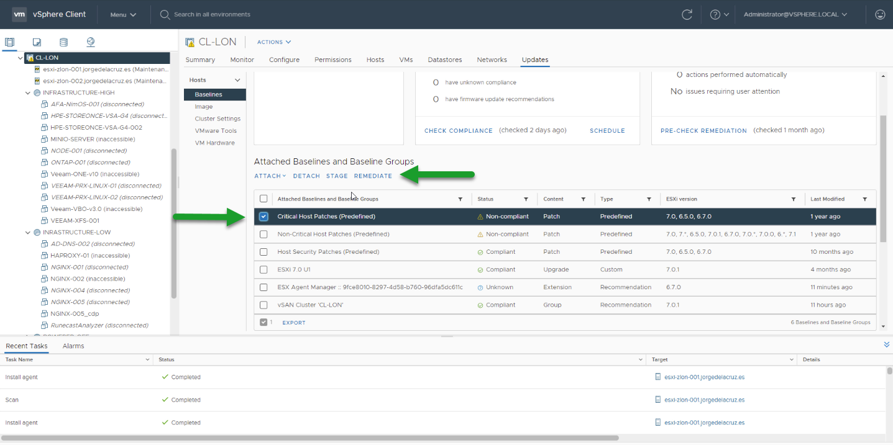Click the EXPORT button below the table
Viewport: 893px width, 445px height.
coord(294,323)
